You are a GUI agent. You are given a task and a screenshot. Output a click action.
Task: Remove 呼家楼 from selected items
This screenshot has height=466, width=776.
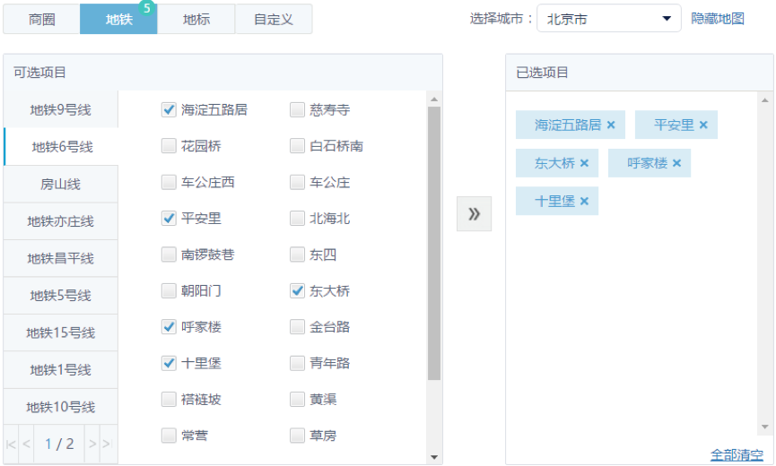676,163
